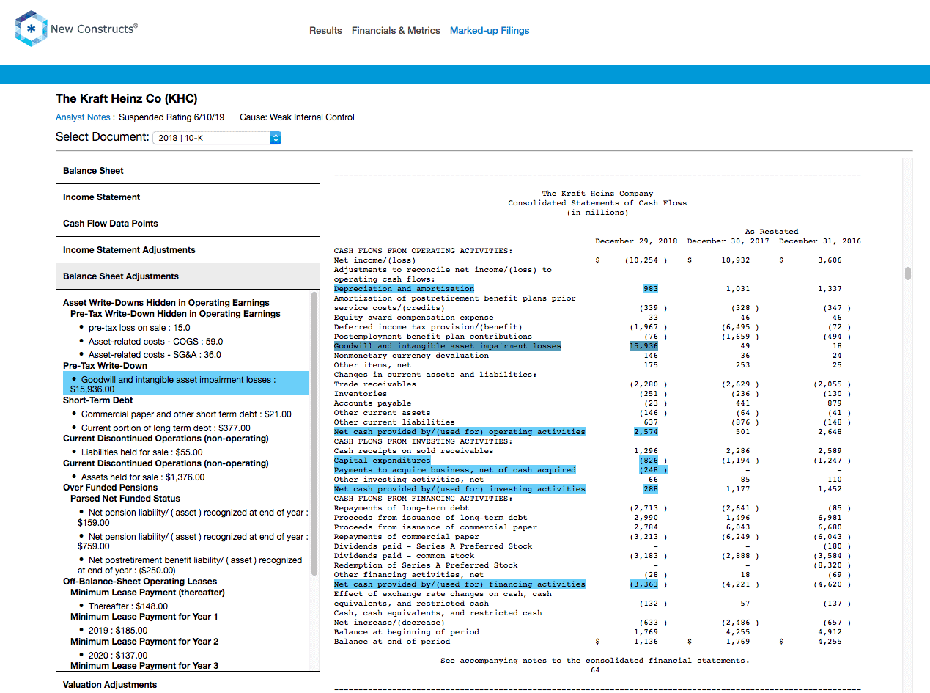Expand Cash Flow Data Points section
Image resolution: width=930 pixels, height=693 pixels.
[188, 224]
